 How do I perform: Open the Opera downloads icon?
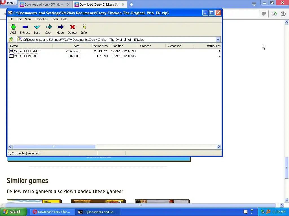point(274,14)
